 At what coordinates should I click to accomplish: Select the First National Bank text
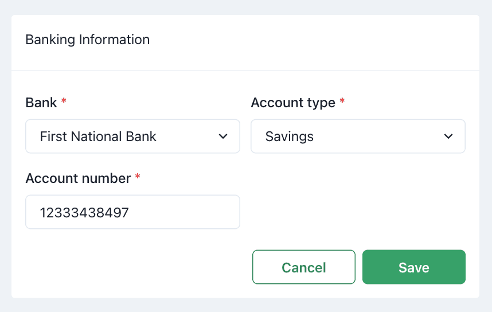98,136
